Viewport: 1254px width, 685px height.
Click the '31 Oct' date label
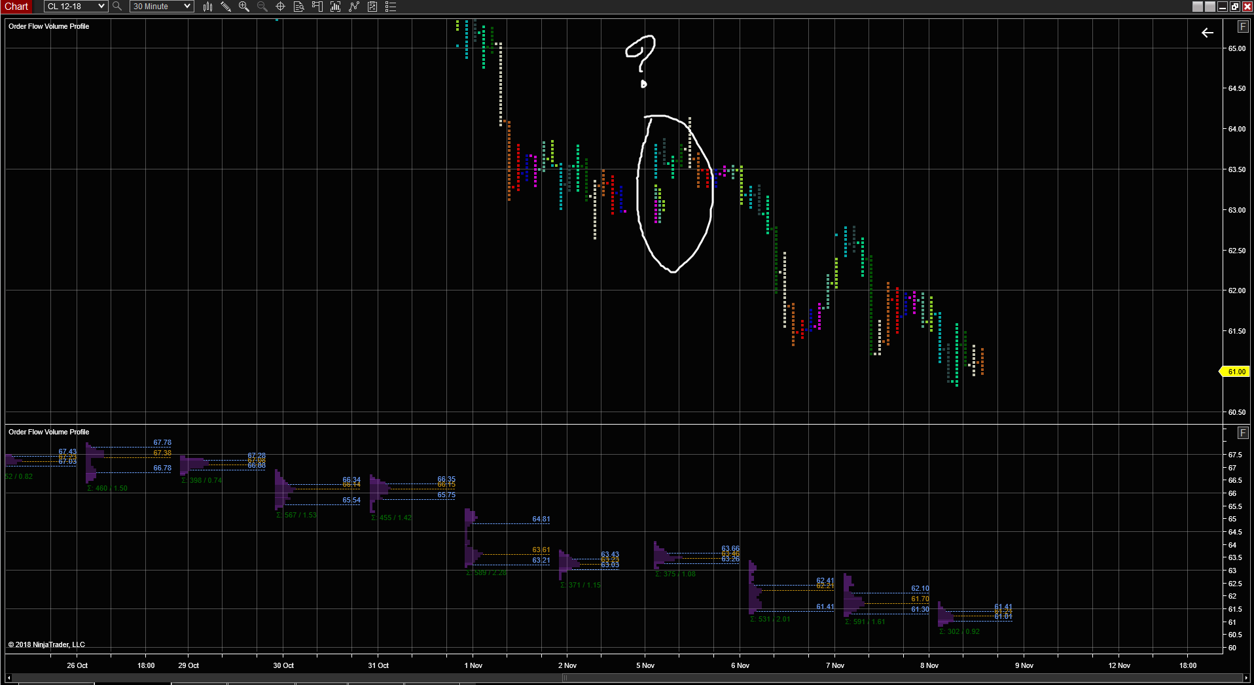point(378,665)
